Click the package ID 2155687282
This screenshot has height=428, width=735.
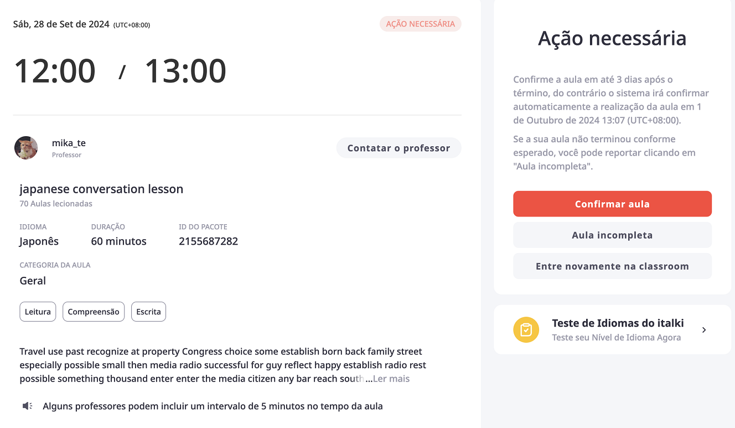(x=208, y=241)
